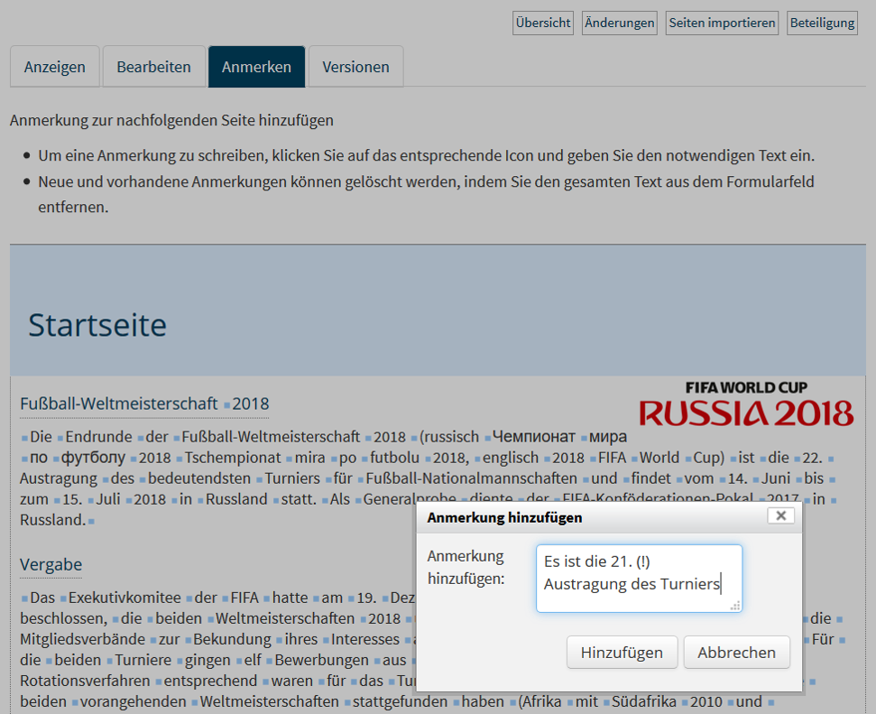Viewport: 876px width, 714px height.
Task: Close the 'Anmerkung hinzufügen' dialog
Action: pyautogui.click(x=780, y=515)
